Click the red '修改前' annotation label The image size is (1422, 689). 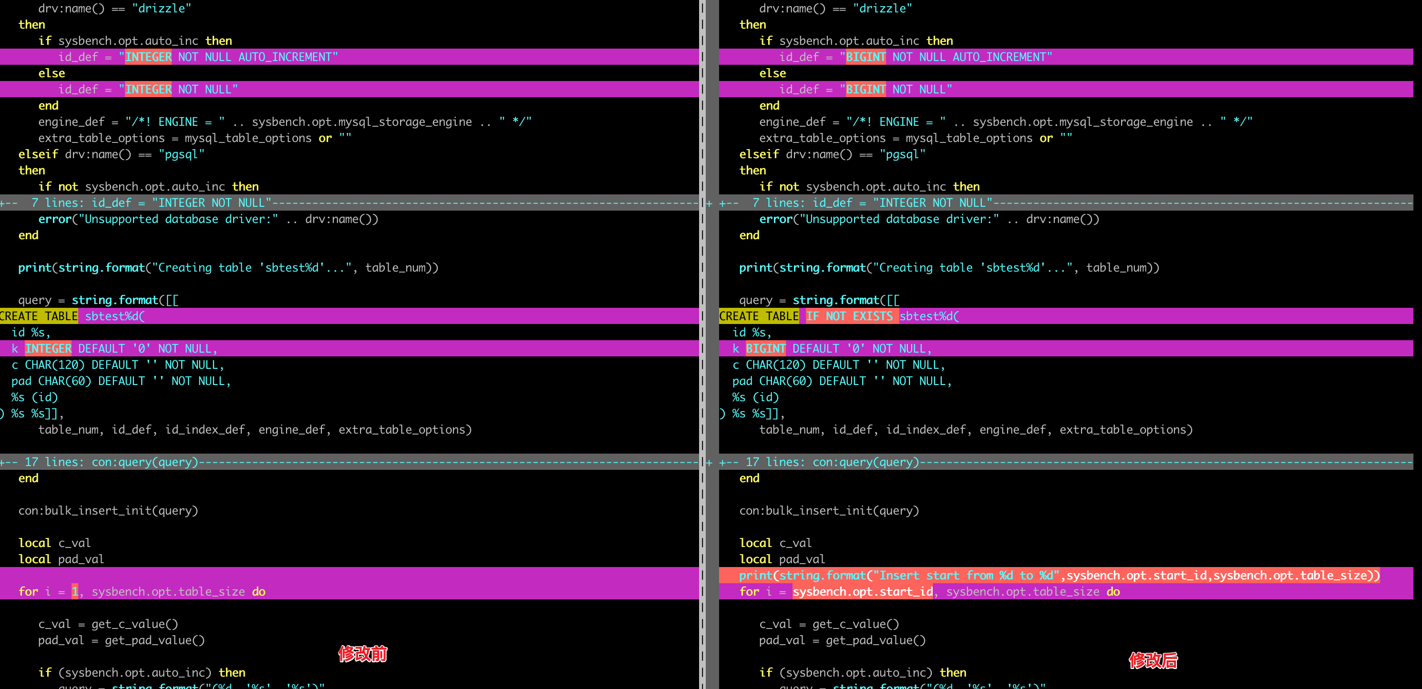coord(363,654)
